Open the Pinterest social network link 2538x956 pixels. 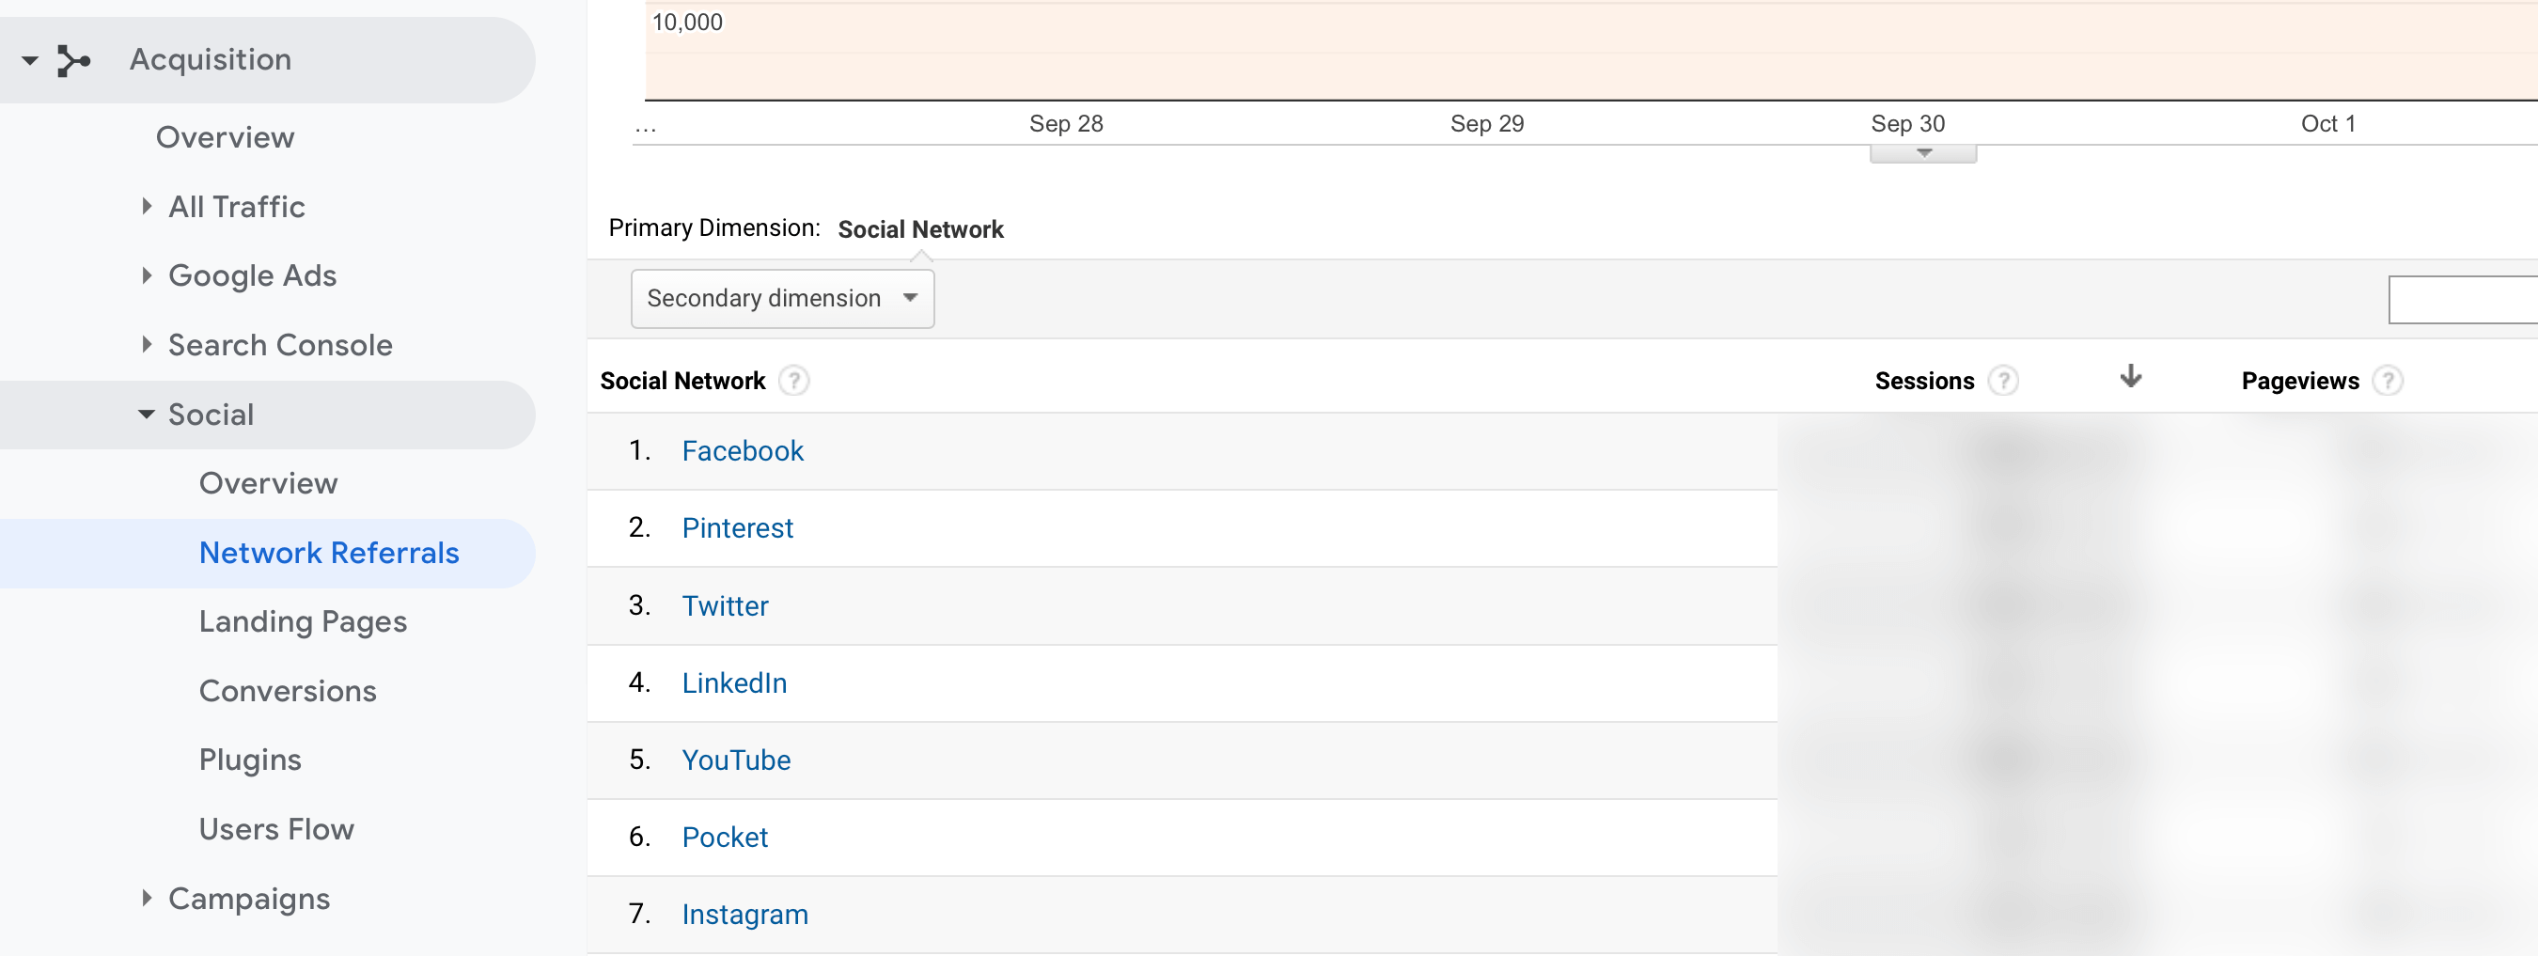pos(737,527)
